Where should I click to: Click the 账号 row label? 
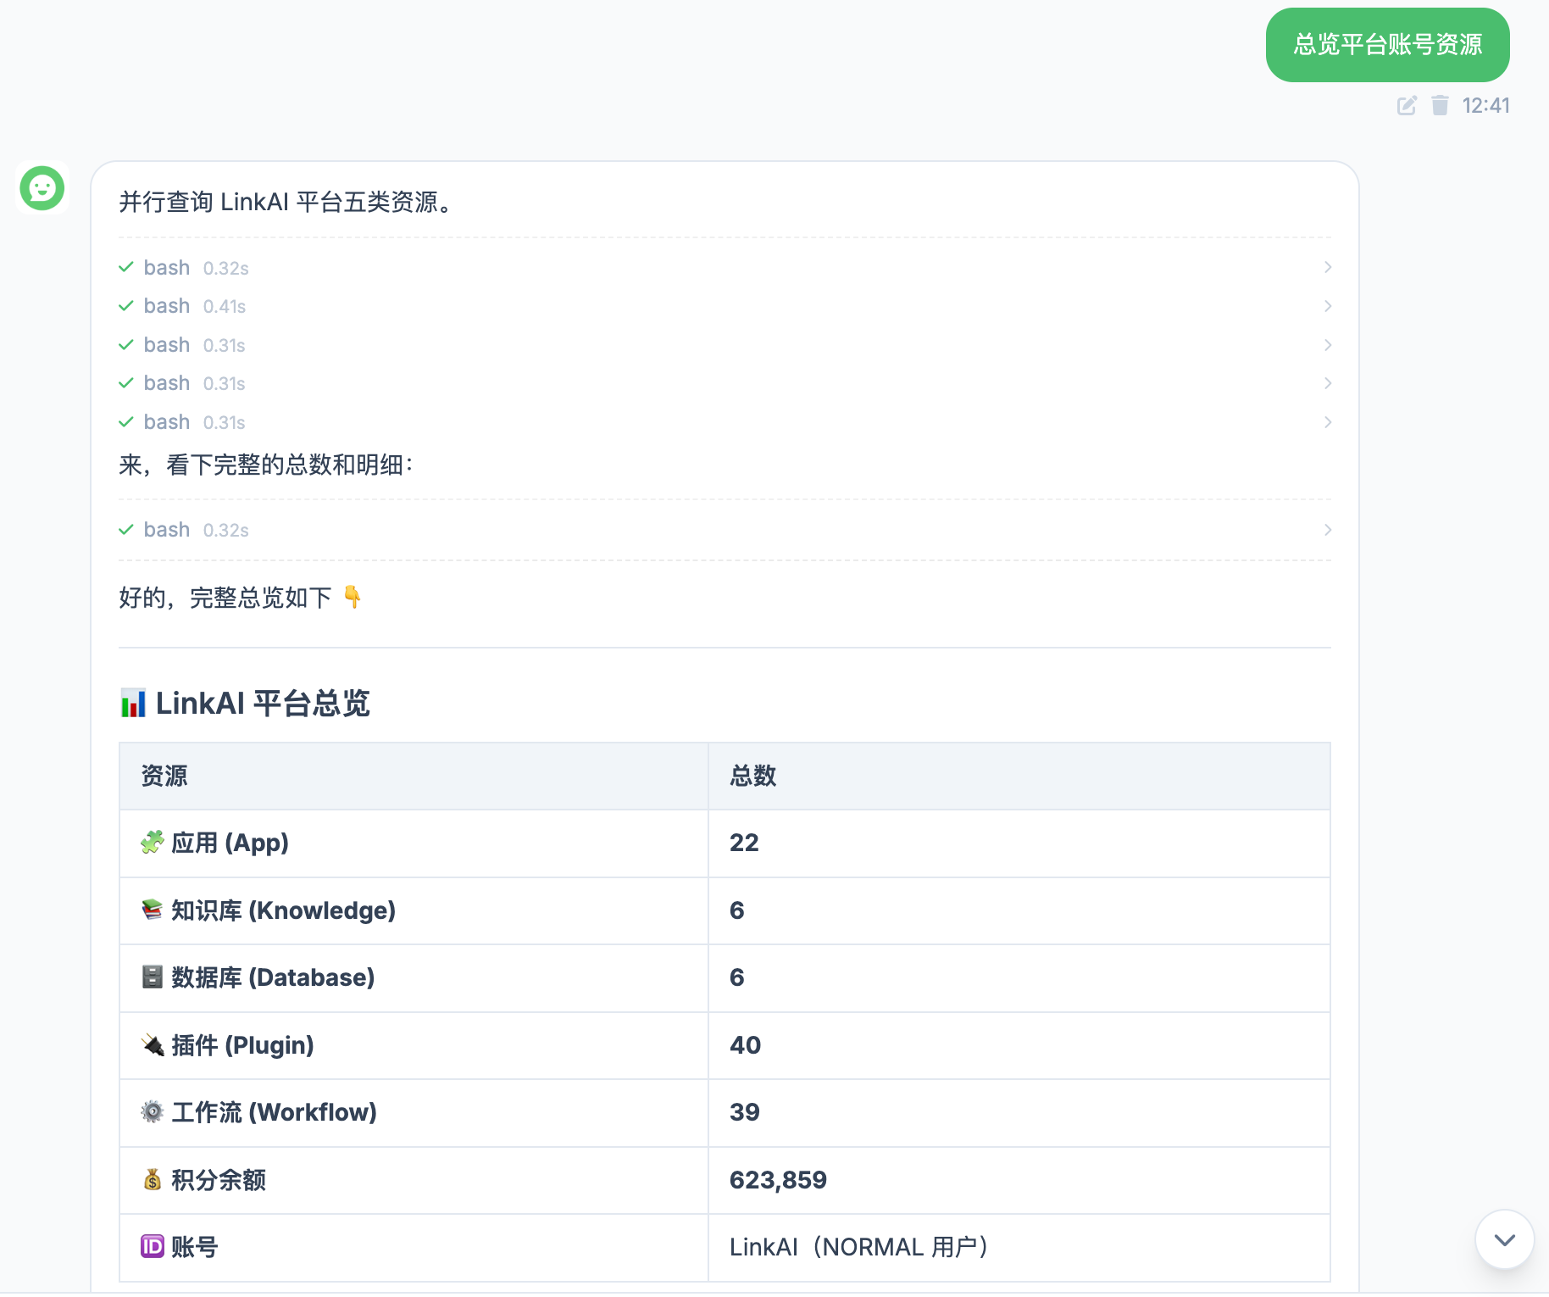pyautogui.click(x=195, y=1246)
